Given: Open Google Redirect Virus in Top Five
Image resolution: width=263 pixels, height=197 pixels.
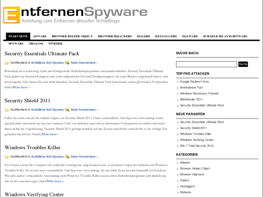Looking at the screenshot, I should click(194, 82).
